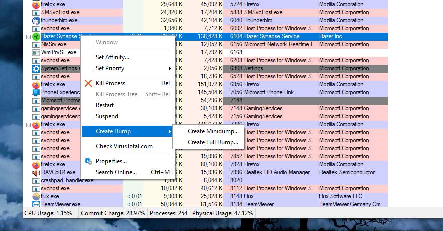
Task: Click icon of gamingservices.exe in PID 7148 row
Action: [36, 108]
